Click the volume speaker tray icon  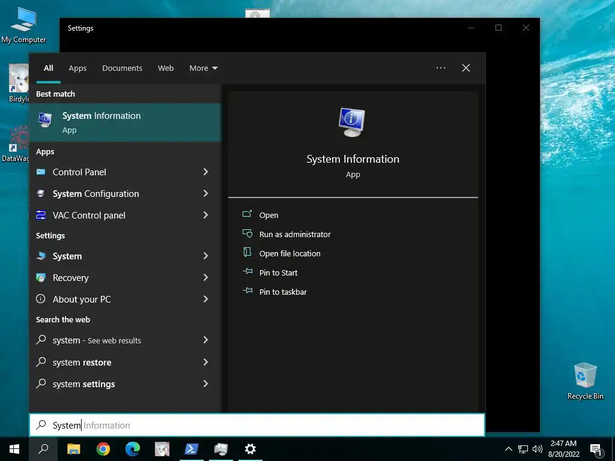(x=538, y=449)
